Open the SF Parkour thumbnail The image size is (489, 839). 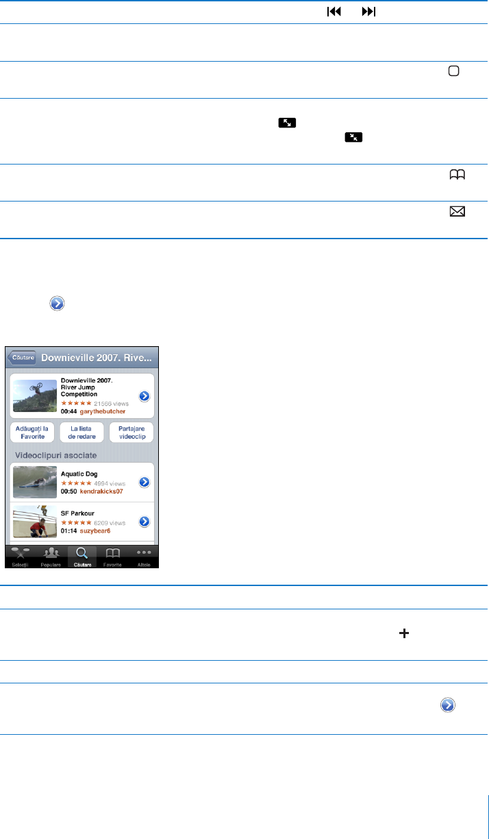click(35, 522)
